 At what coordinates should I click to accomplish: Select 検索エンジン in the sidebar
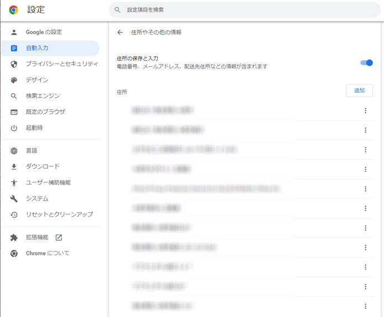click(x=43, y=96)
